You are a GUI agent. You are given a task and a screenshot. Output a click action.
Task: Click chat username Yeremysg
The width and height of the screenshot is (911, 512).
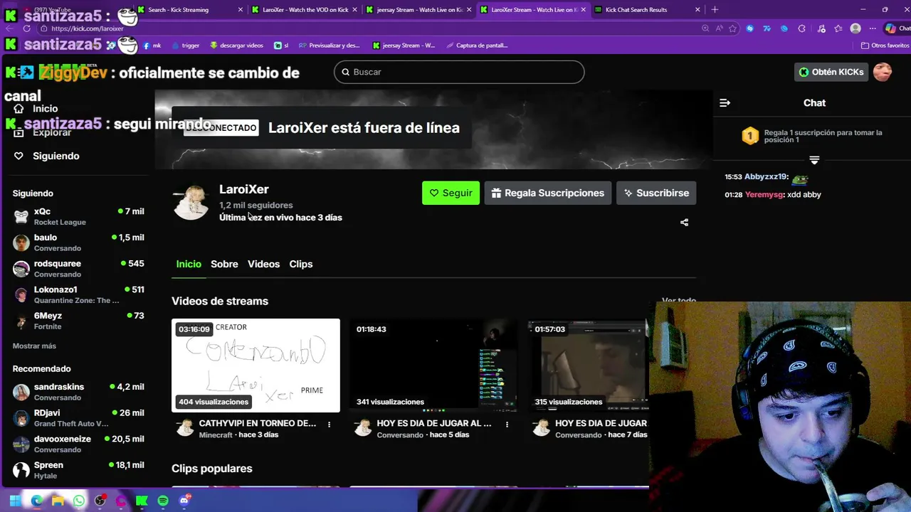[x=763, y=194]
